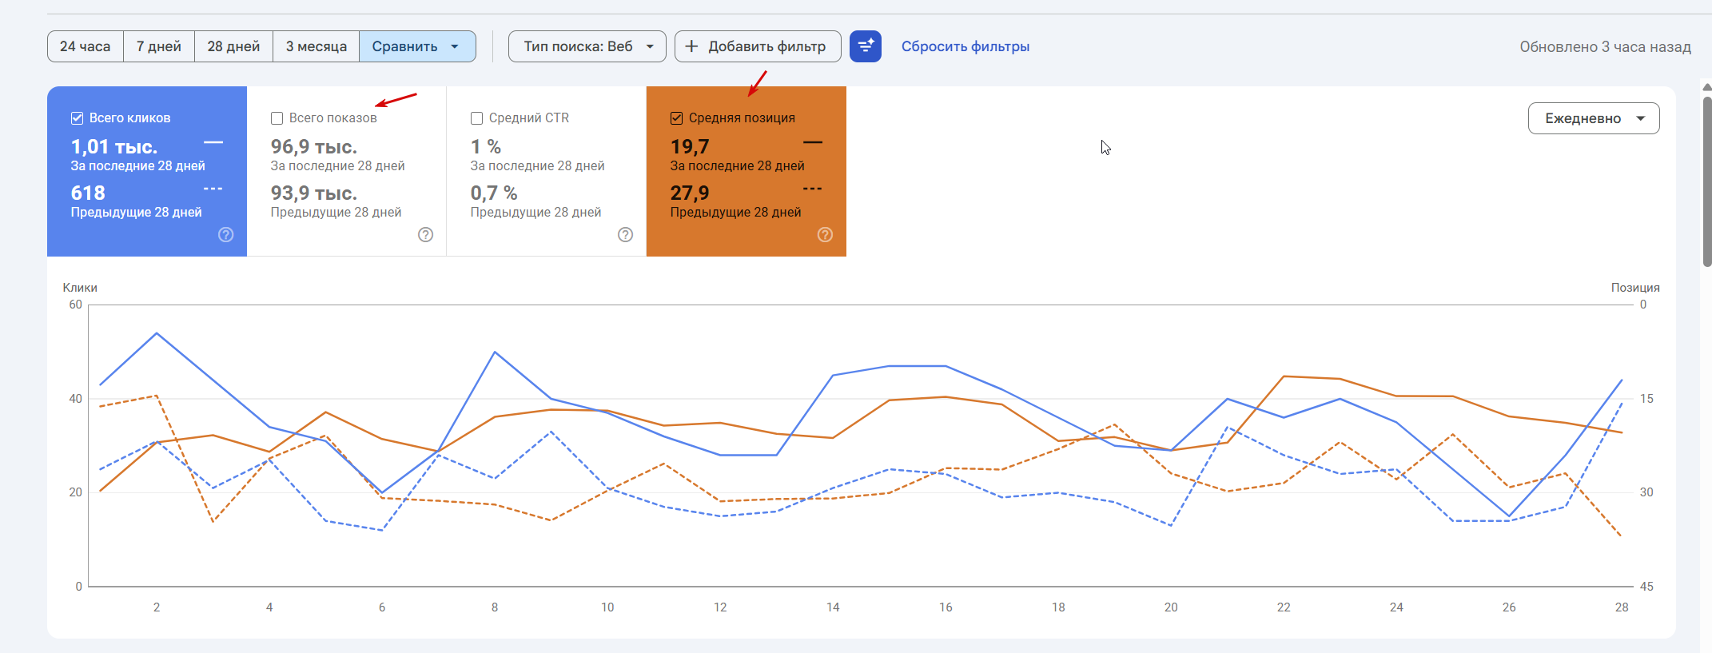Enable the Средний CTR checkbox
1712x653 pixels.
(x=477, y=118)
